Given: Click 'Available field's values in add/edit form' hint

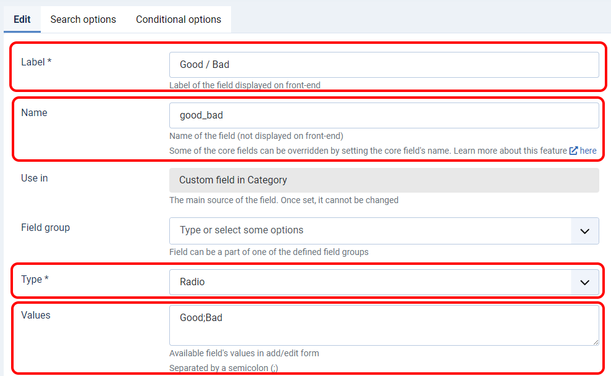Looking at the screenshot, I should pyautogui.click(x=244, y=353).
